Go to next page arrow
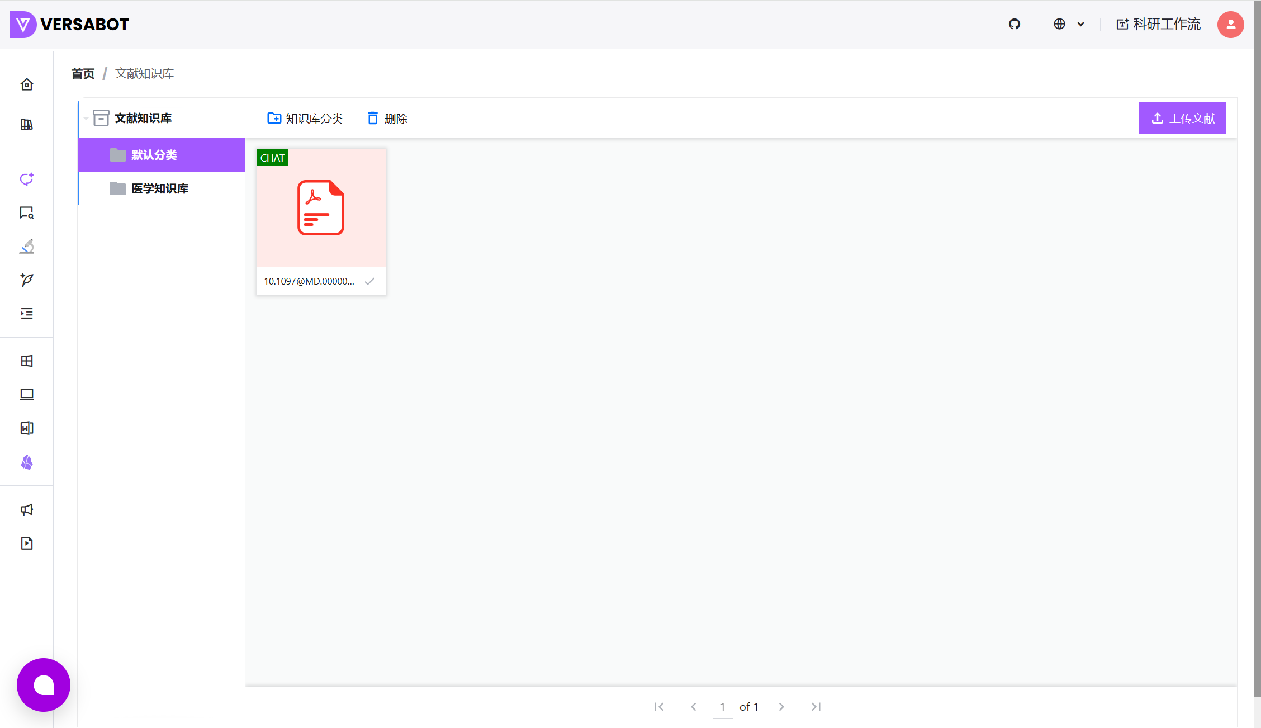This screenshot has height=728, width=1261. [x=781, y=707]
